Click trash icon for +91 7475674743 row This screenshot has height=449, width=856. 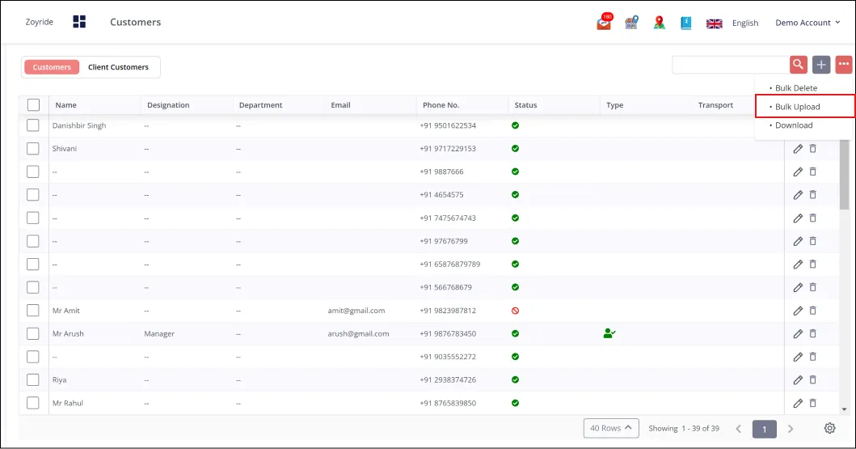[x=813, y=218]
